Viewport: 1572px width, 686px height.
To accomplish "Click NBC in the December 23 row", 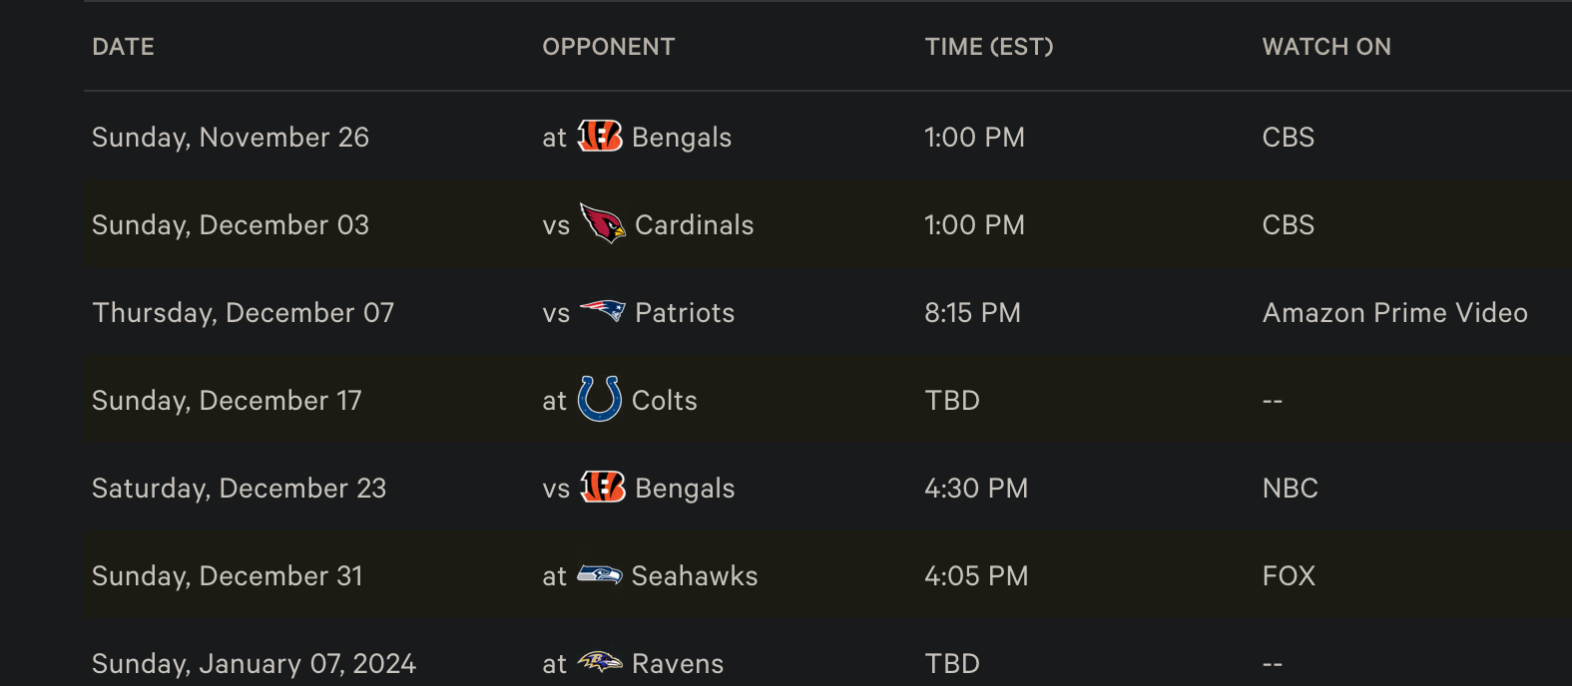I will pyautogui.click(x=1291, y=489).
